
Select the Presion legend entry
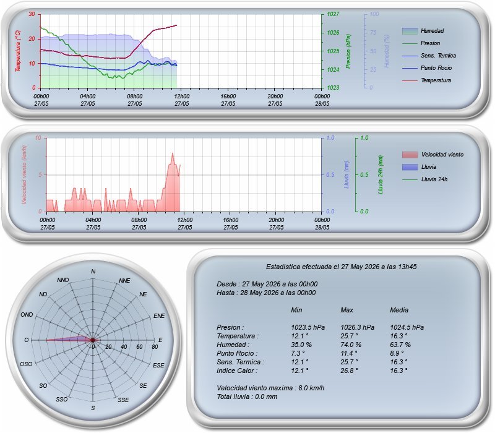pyautogui.click(x=430, y=43)
